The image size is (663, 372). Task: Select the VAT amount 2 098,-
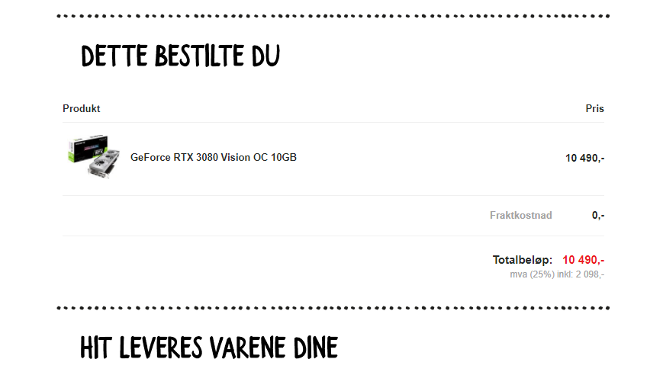click(x=590, y=274)
